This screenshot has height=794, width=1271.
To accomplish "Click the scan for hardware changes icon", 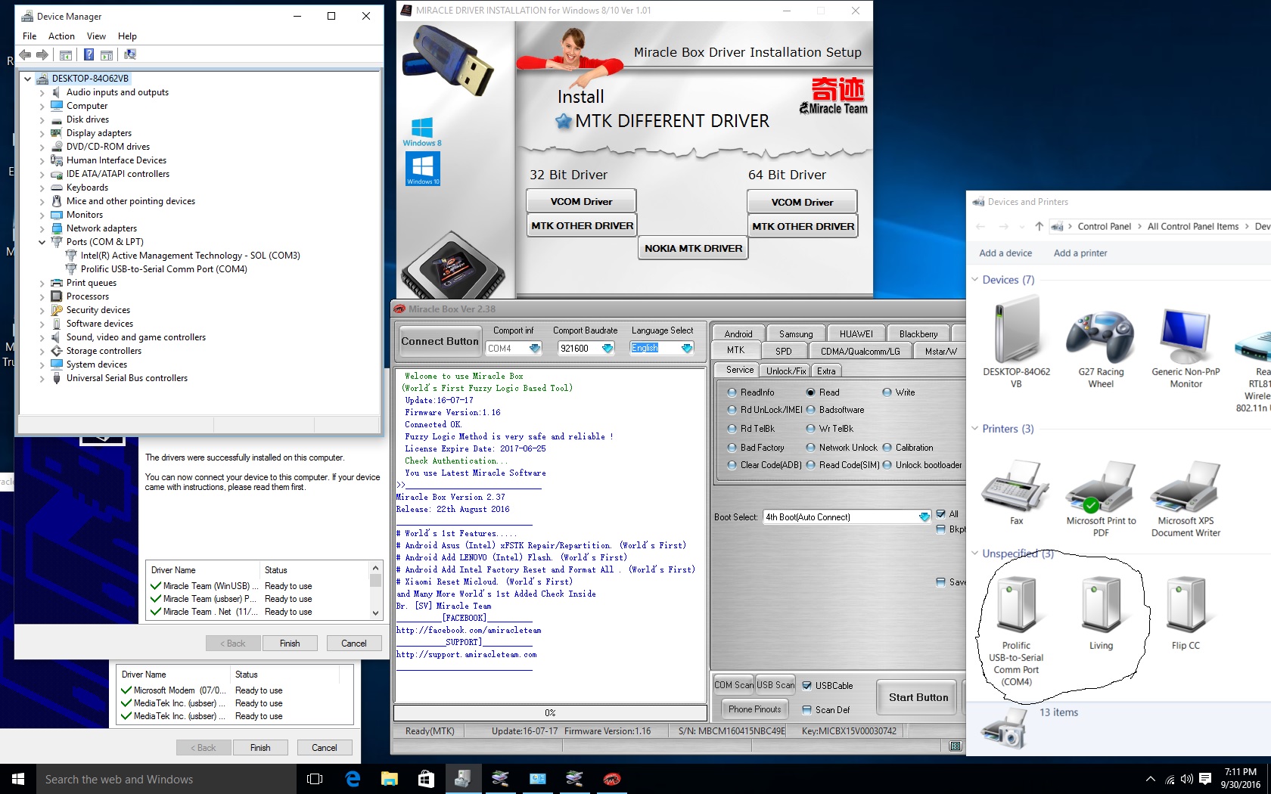I will point(130,54).
